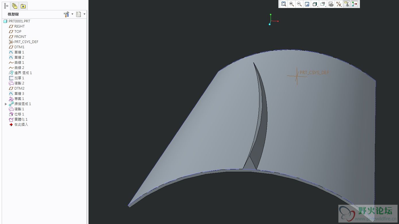Select the 草繪 1 sketch feature
This screenshot has width=399, height=224.
tap(17, 52)
